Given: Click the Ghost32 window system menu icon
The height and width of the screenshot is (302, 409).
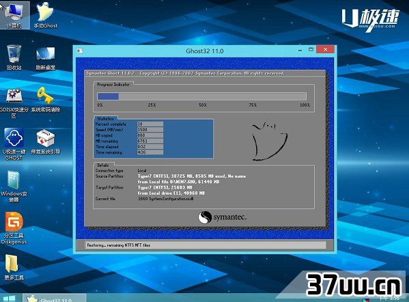Looking at the screenshot, I should pyautogui.click(x=80, y=51).
